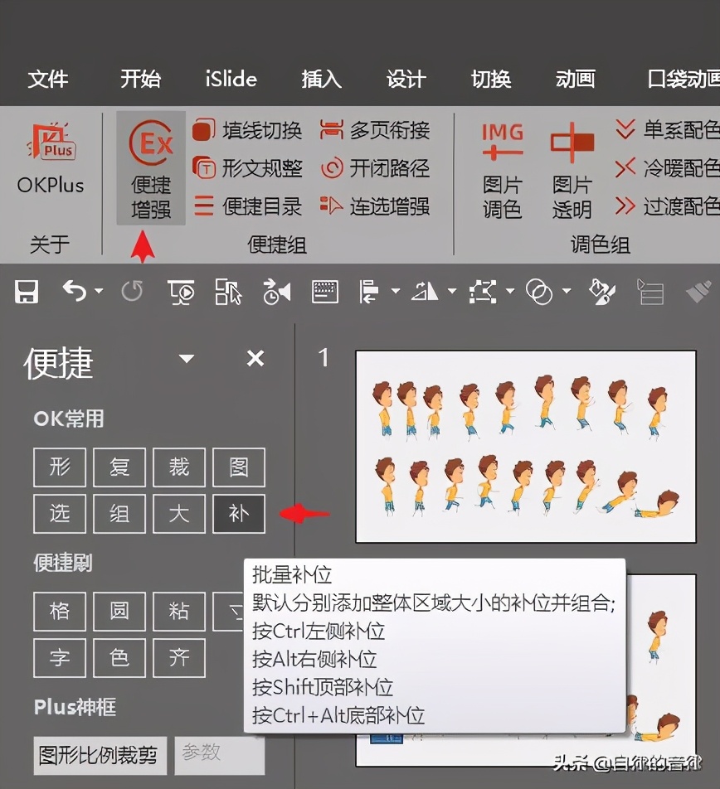Open 图片透明 tool
This screenshot has width=720, height=789.
pos(572,171)
